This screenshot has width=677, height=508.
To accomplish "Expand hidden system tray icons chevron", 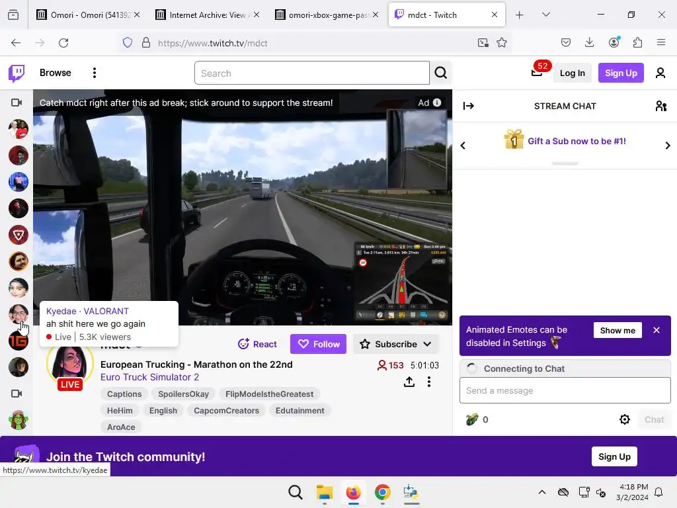I will 542,492.
